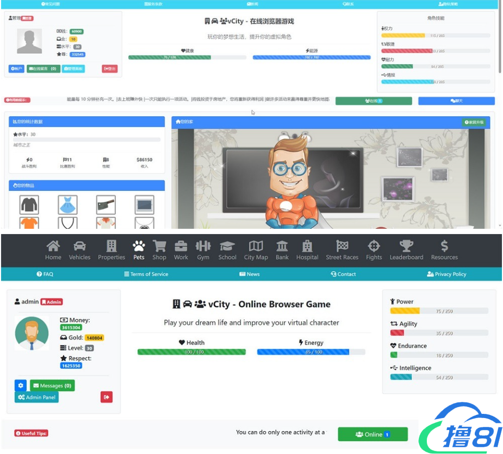
Task: Open 服务条款 in the Chinese top bar
Action: [153, 4]
